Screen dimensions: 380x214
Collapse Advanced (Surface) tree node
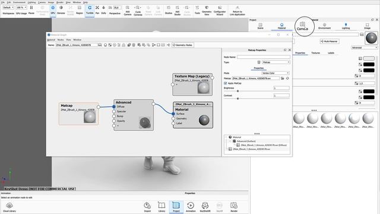tap(230, 141)
